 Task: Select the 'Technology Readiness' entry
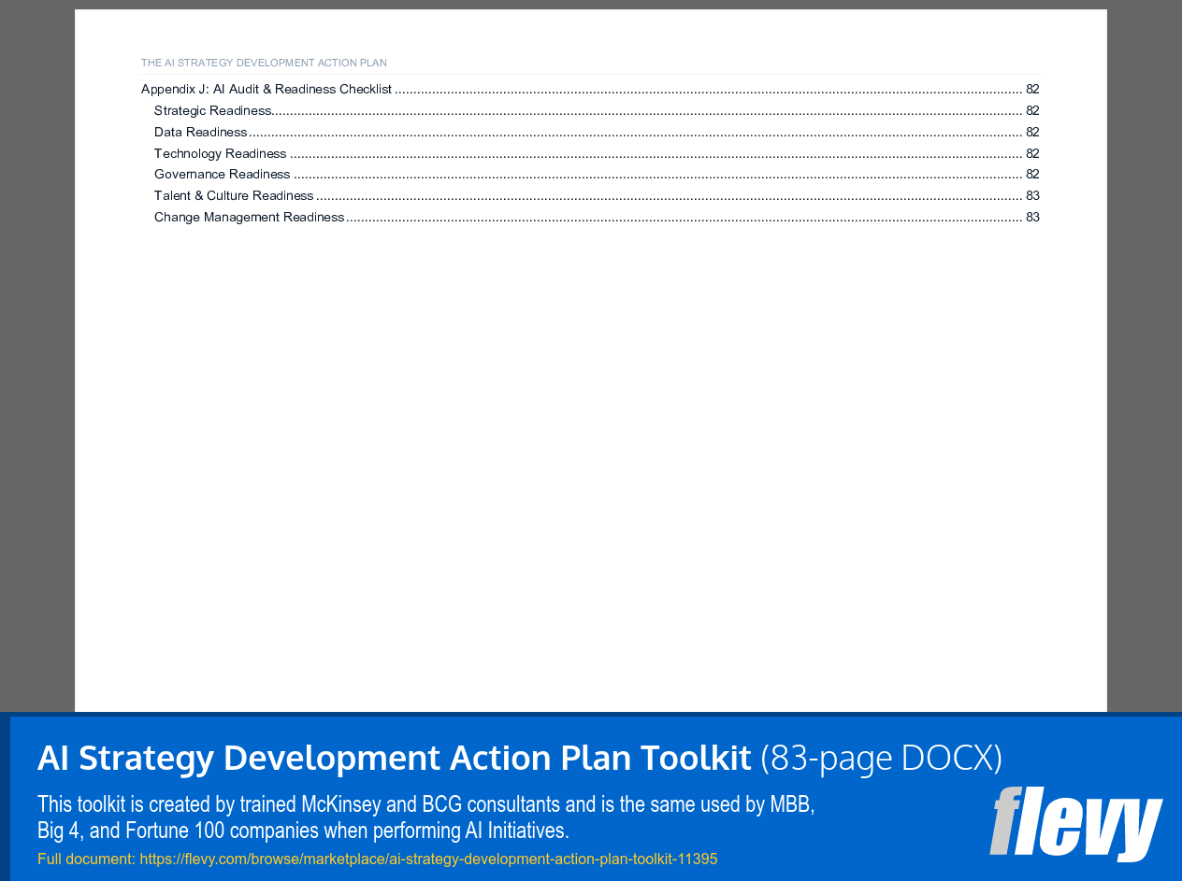coord(220,152)
